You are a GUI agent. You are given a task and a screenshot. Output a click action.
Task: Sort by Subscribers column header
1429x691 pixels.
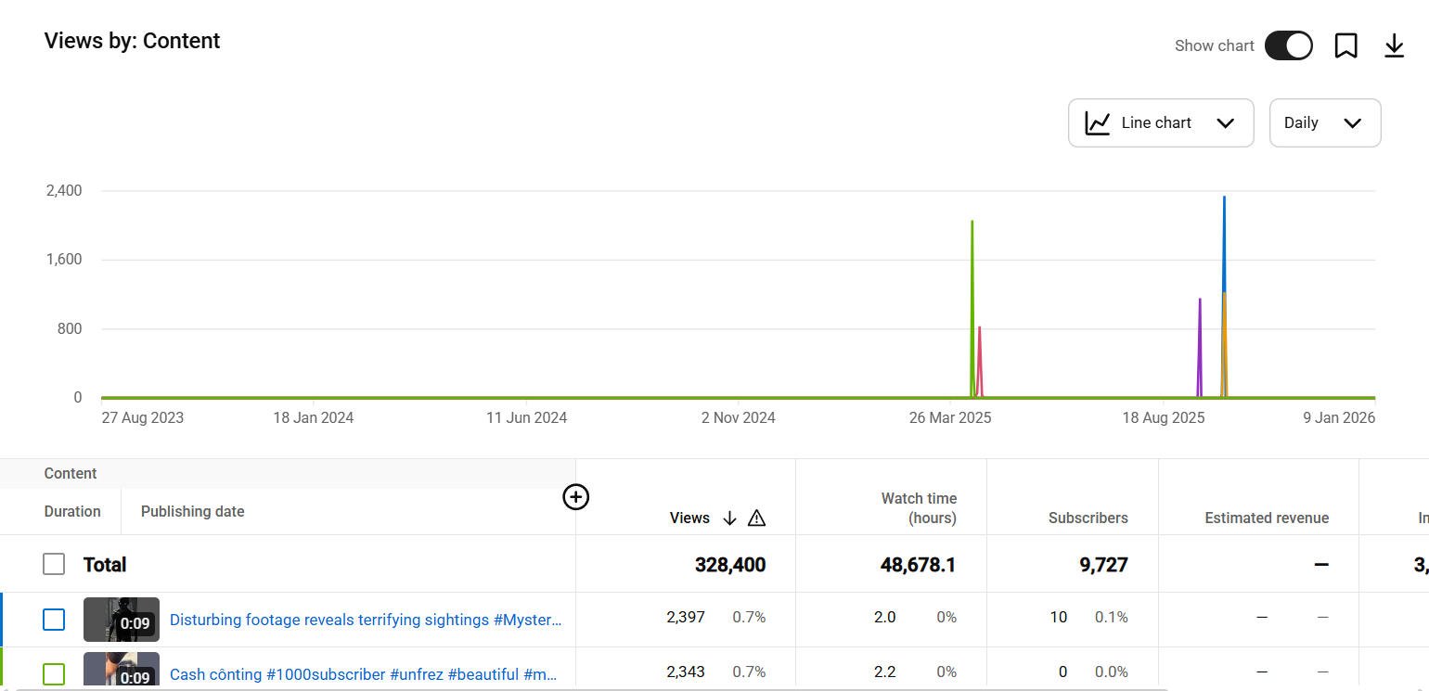[1088, 518]
